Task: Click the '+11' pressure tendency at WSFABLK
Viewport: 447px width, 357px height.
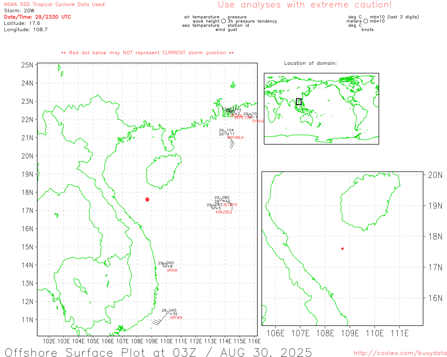Action: (231, 134)
